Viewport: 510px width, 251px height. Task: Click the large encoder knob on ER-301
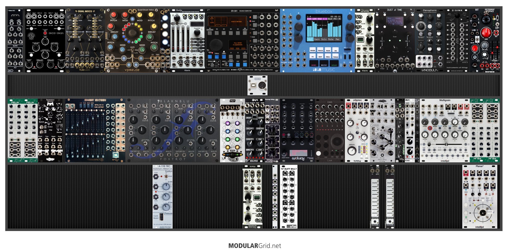click(x=216, y=45)
